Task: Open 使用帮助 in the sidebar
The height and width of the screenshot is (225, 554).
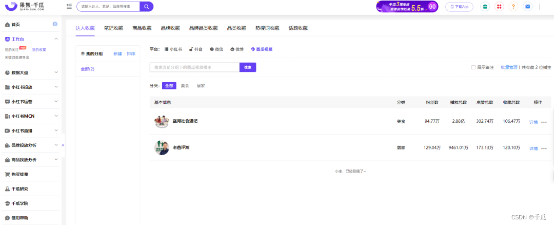Action: click(19, 218)
